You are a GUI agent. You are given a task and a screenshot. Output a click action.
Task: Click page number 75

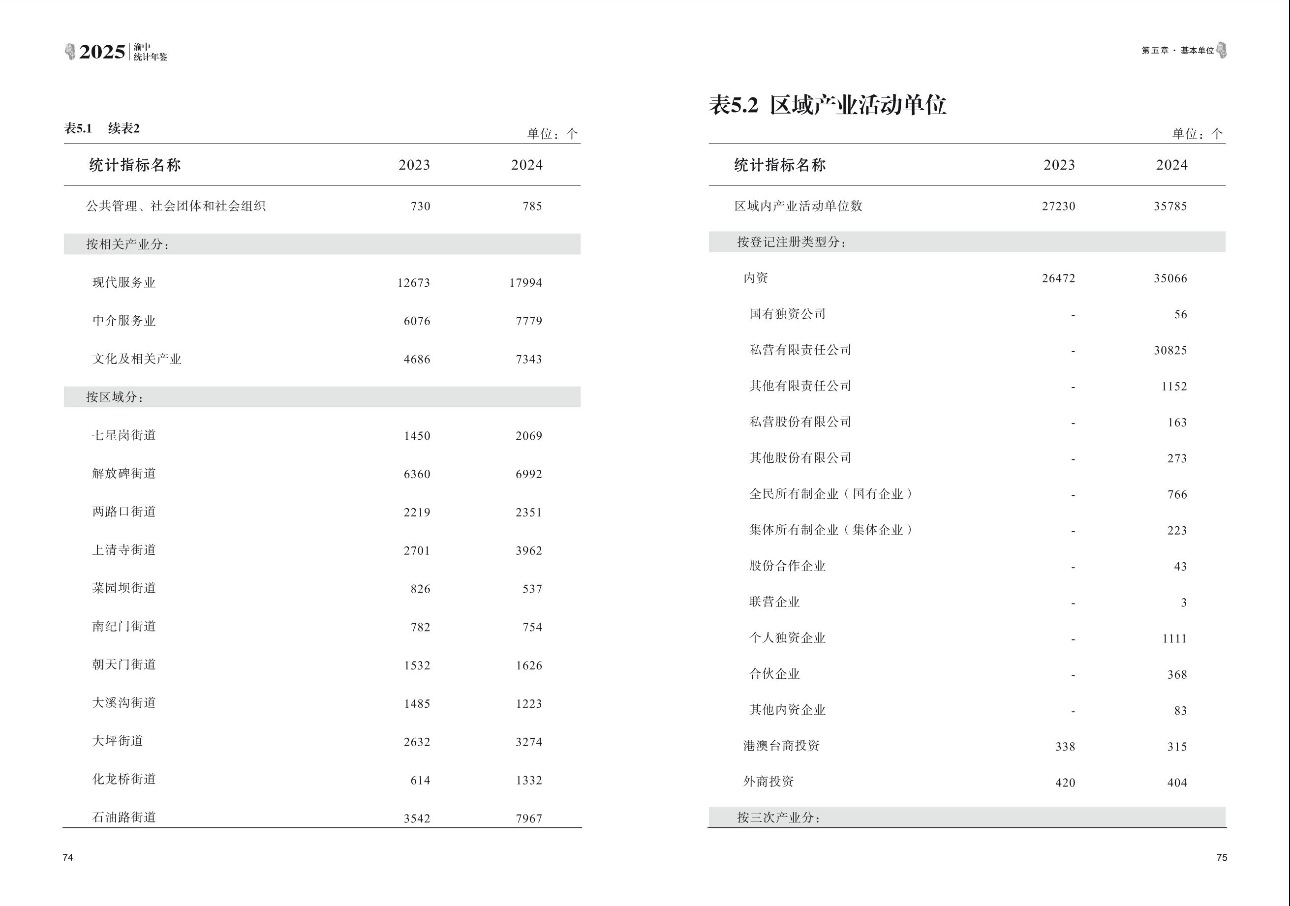pyautogui.click(x=1222, y=857)
